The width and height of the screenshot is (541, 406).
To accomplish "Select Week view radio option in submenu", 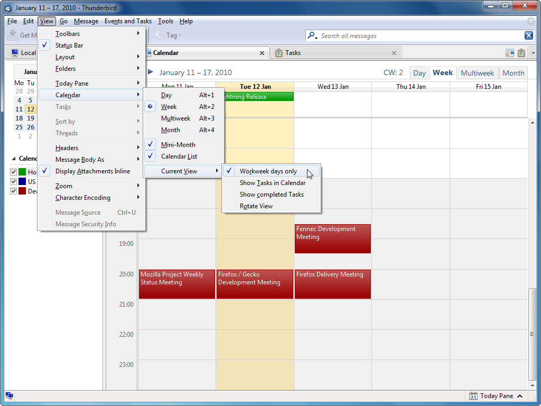I will pos(184,107).
